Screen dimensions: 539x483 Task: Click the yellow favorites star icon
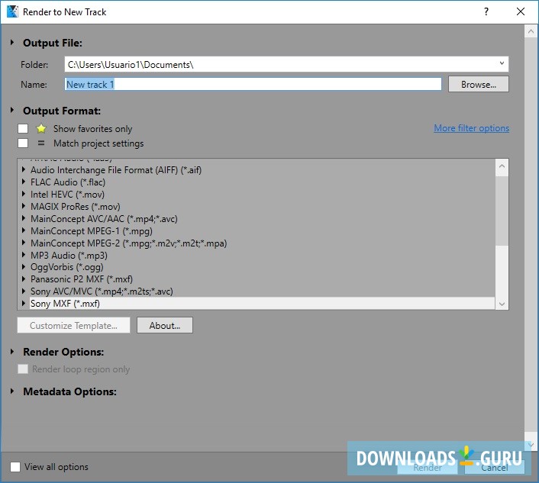pos(41,128)
